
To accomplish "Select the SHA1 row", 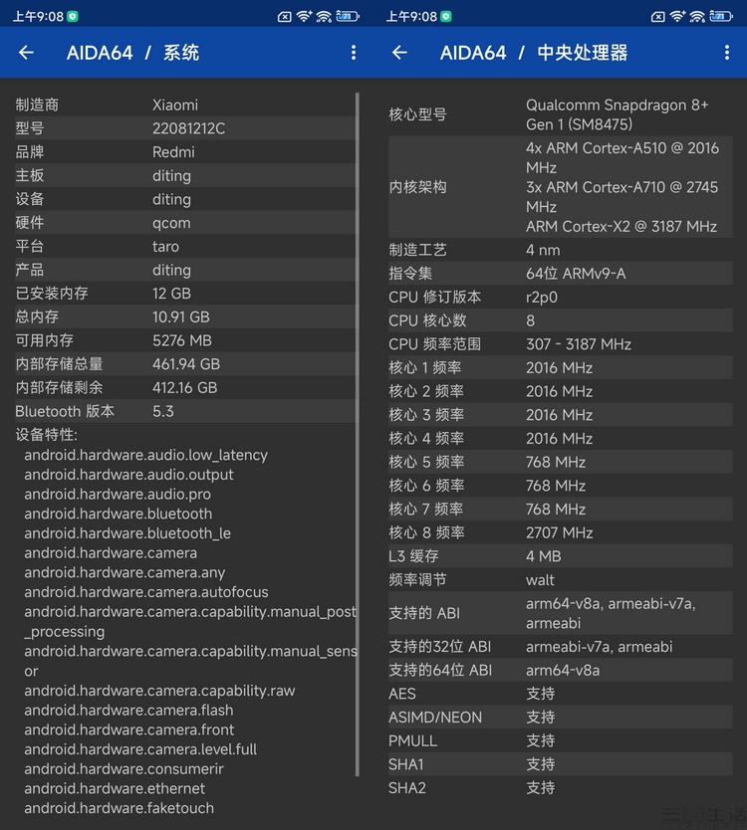I will point(561,764).
